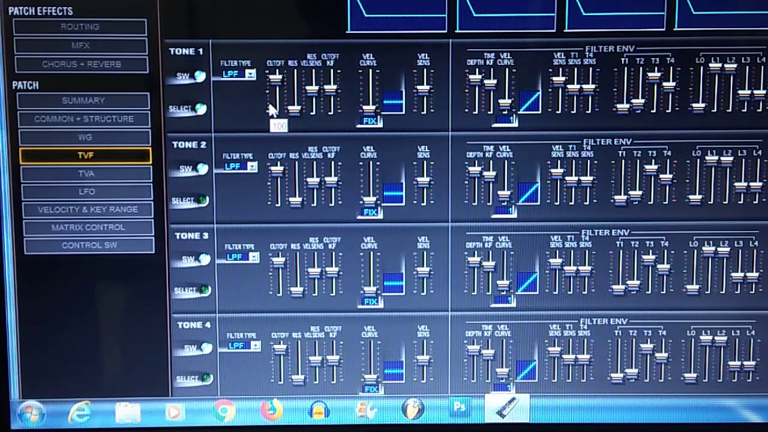This screenshot has width=768, height=432.
Task: Toggle Tone 2 SELECT button
Action: [x=203, y=200]
